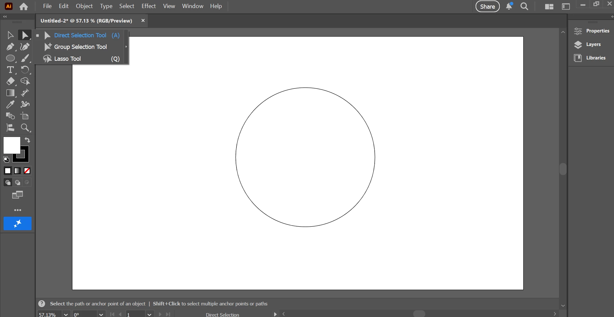The width and height of the screenshot is (614, 317).
Task: Click the white Fill color swatch
Action: pos(12,145)
